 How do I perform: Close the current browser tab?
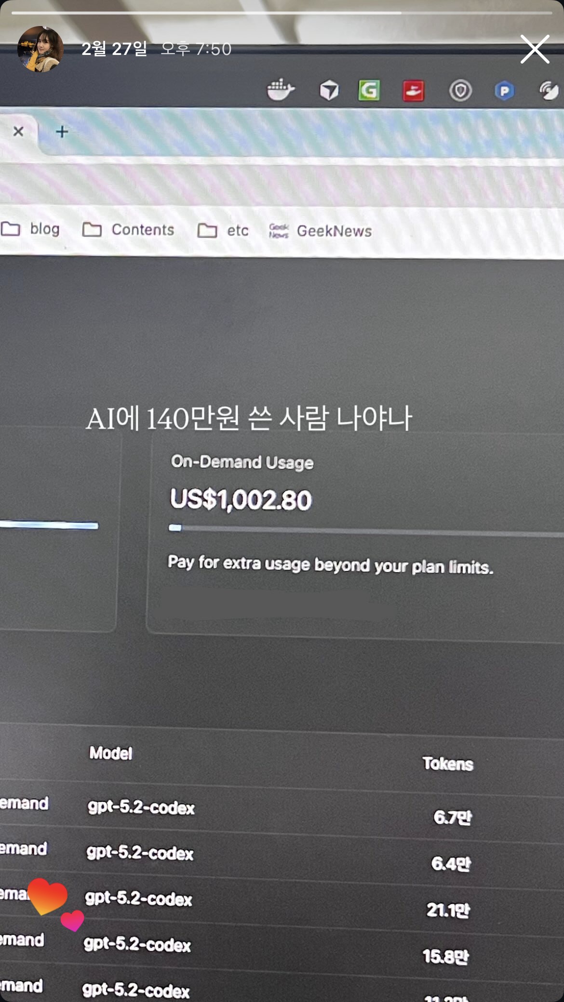pos(18,131)
